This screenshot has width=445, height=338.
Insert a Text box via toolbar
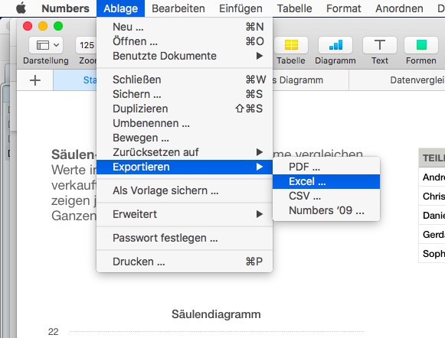coord(380,45)
